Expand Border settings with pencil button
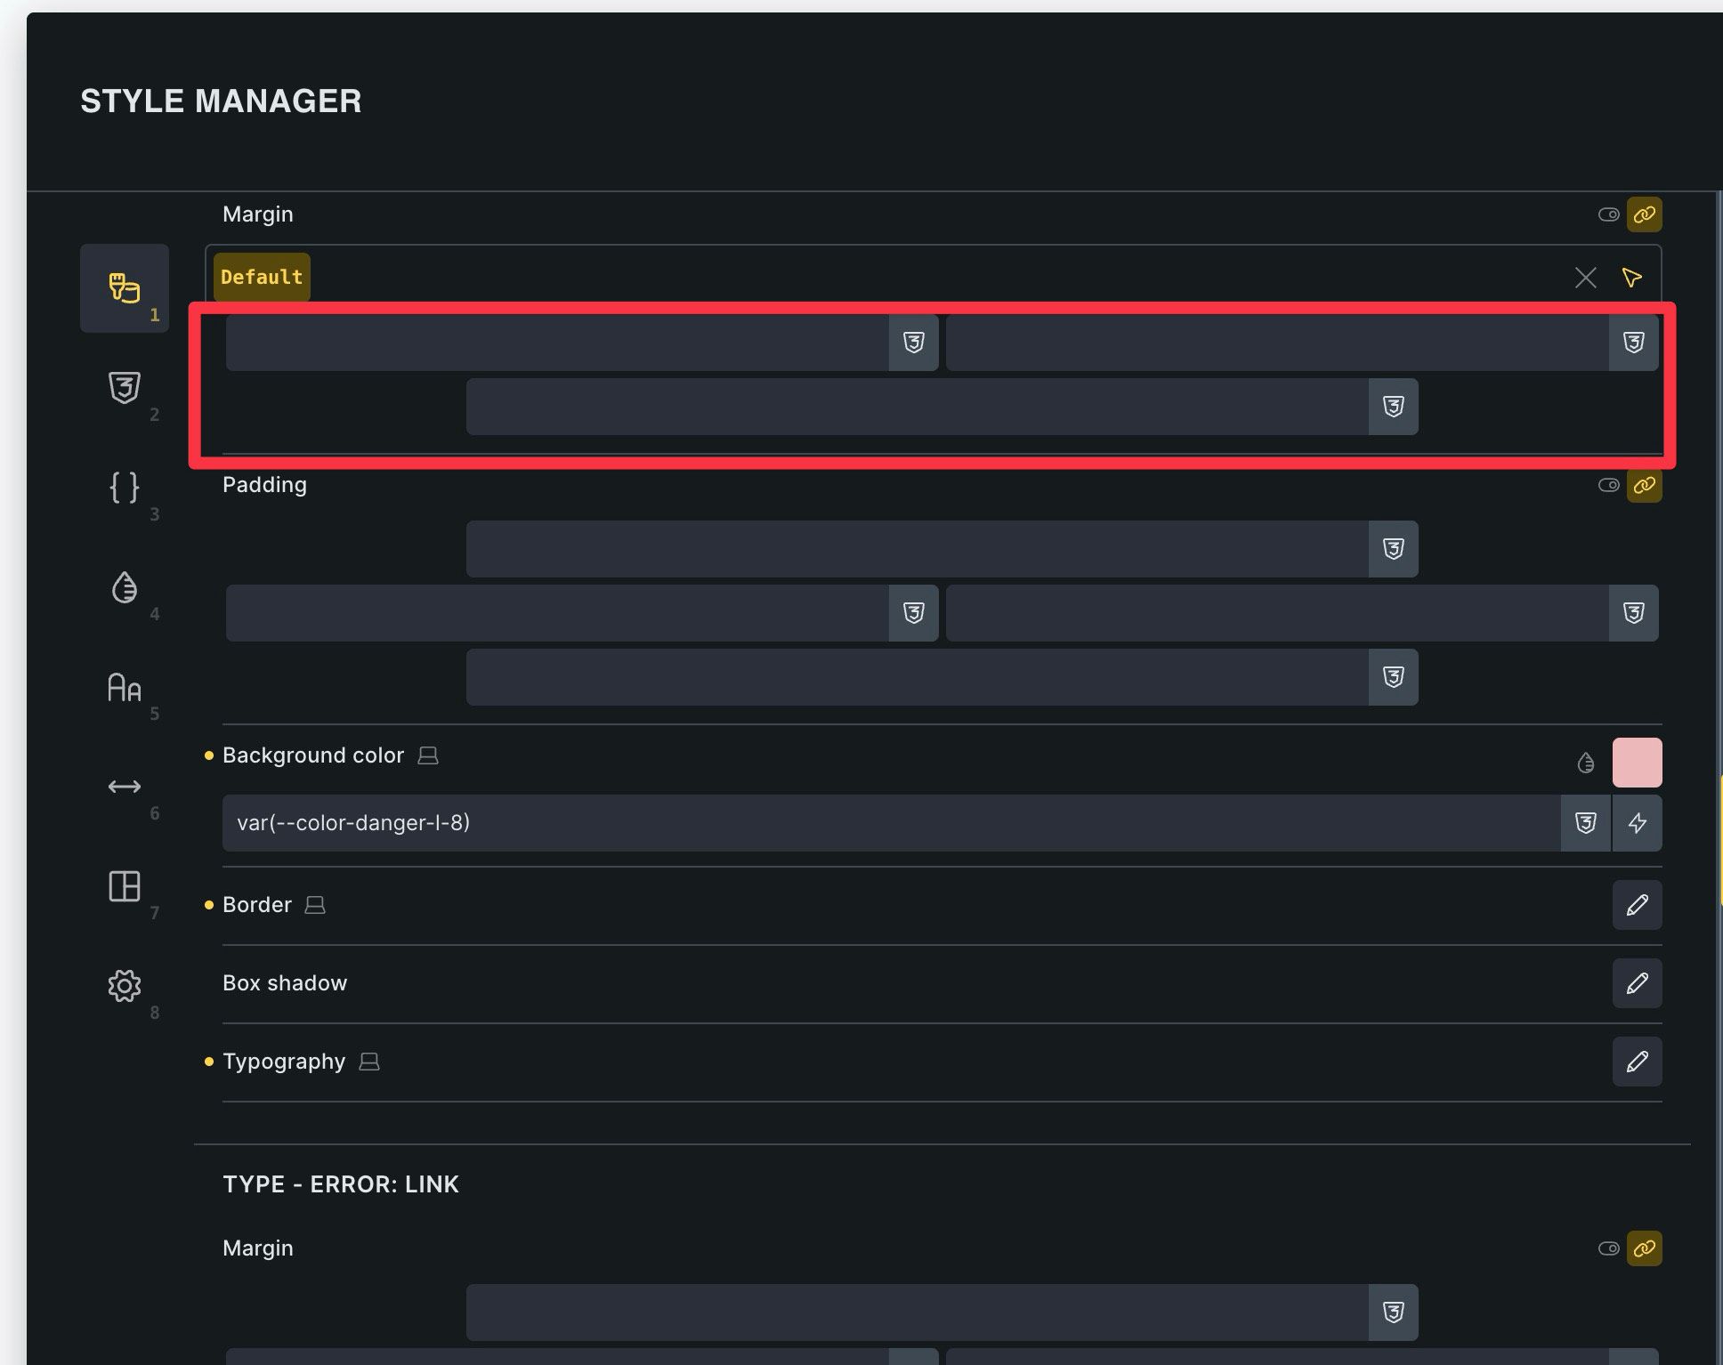 coord(1637,905)
